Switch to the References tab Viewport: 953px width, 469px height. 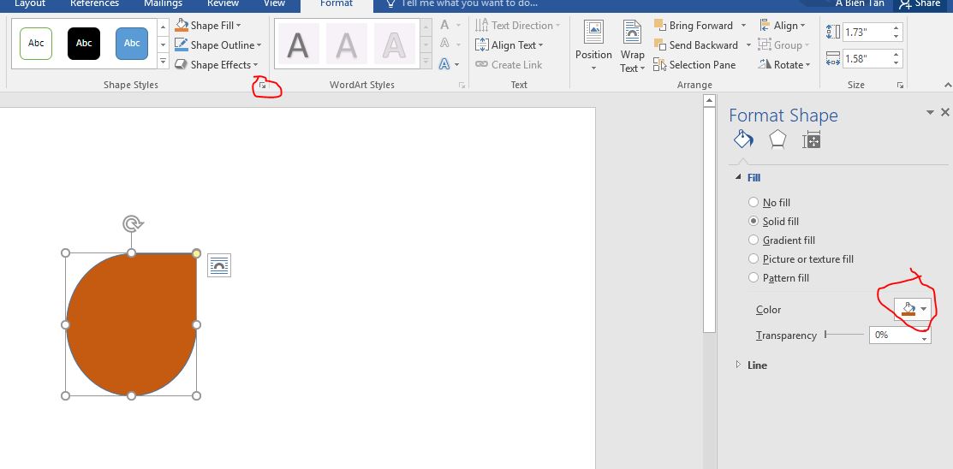click(95, 3)
